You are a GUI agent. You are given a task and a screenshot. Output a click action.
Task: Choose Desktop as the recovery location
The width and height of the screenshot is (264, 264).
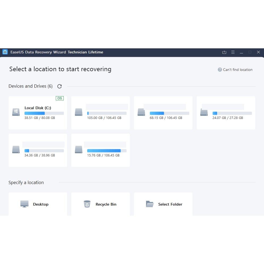38,204
